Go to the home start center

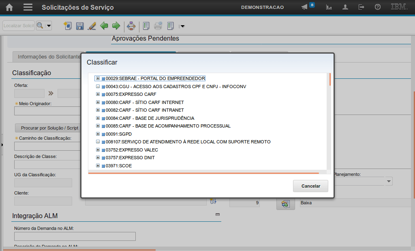pos(9,7)
